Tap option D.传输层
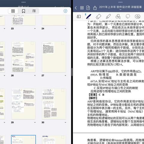The image size is (144, 144). pos(106,78)
